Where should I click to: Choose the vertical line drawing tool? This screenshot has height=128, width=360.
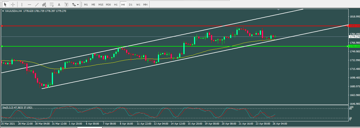click(22, 4)
